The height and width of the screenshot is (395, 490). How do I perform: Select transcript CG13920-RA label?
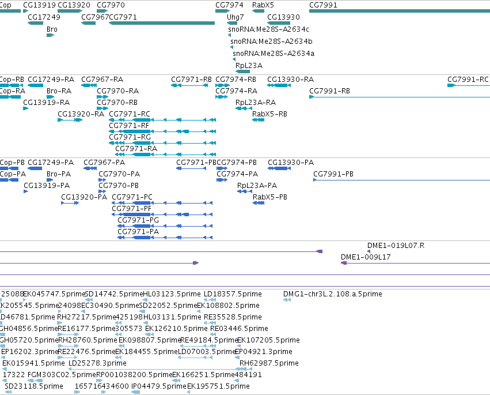(81, 114)
